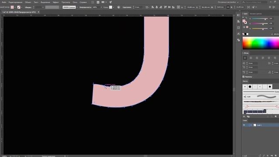Viewport: 279px width, 157px height.
Task: Click the stroke swatch with red slash
Action: coord(19,7)
